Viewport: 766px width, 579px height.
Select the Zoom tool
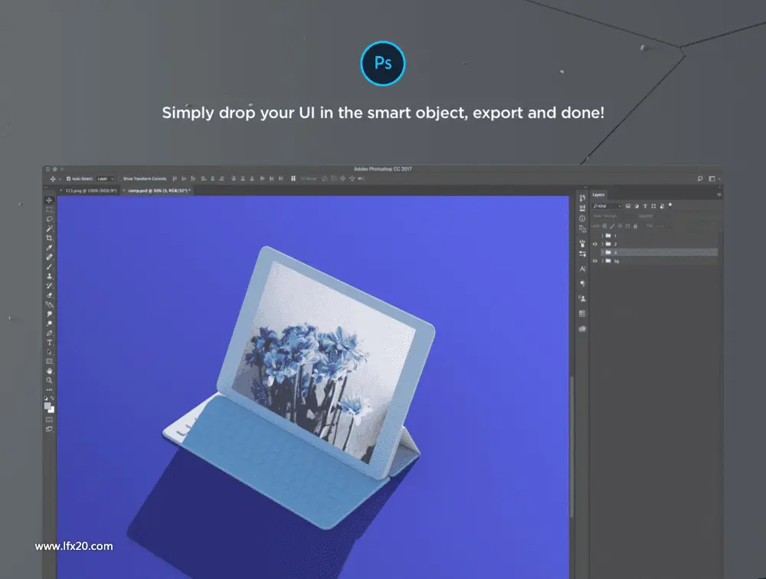(49, 380)
